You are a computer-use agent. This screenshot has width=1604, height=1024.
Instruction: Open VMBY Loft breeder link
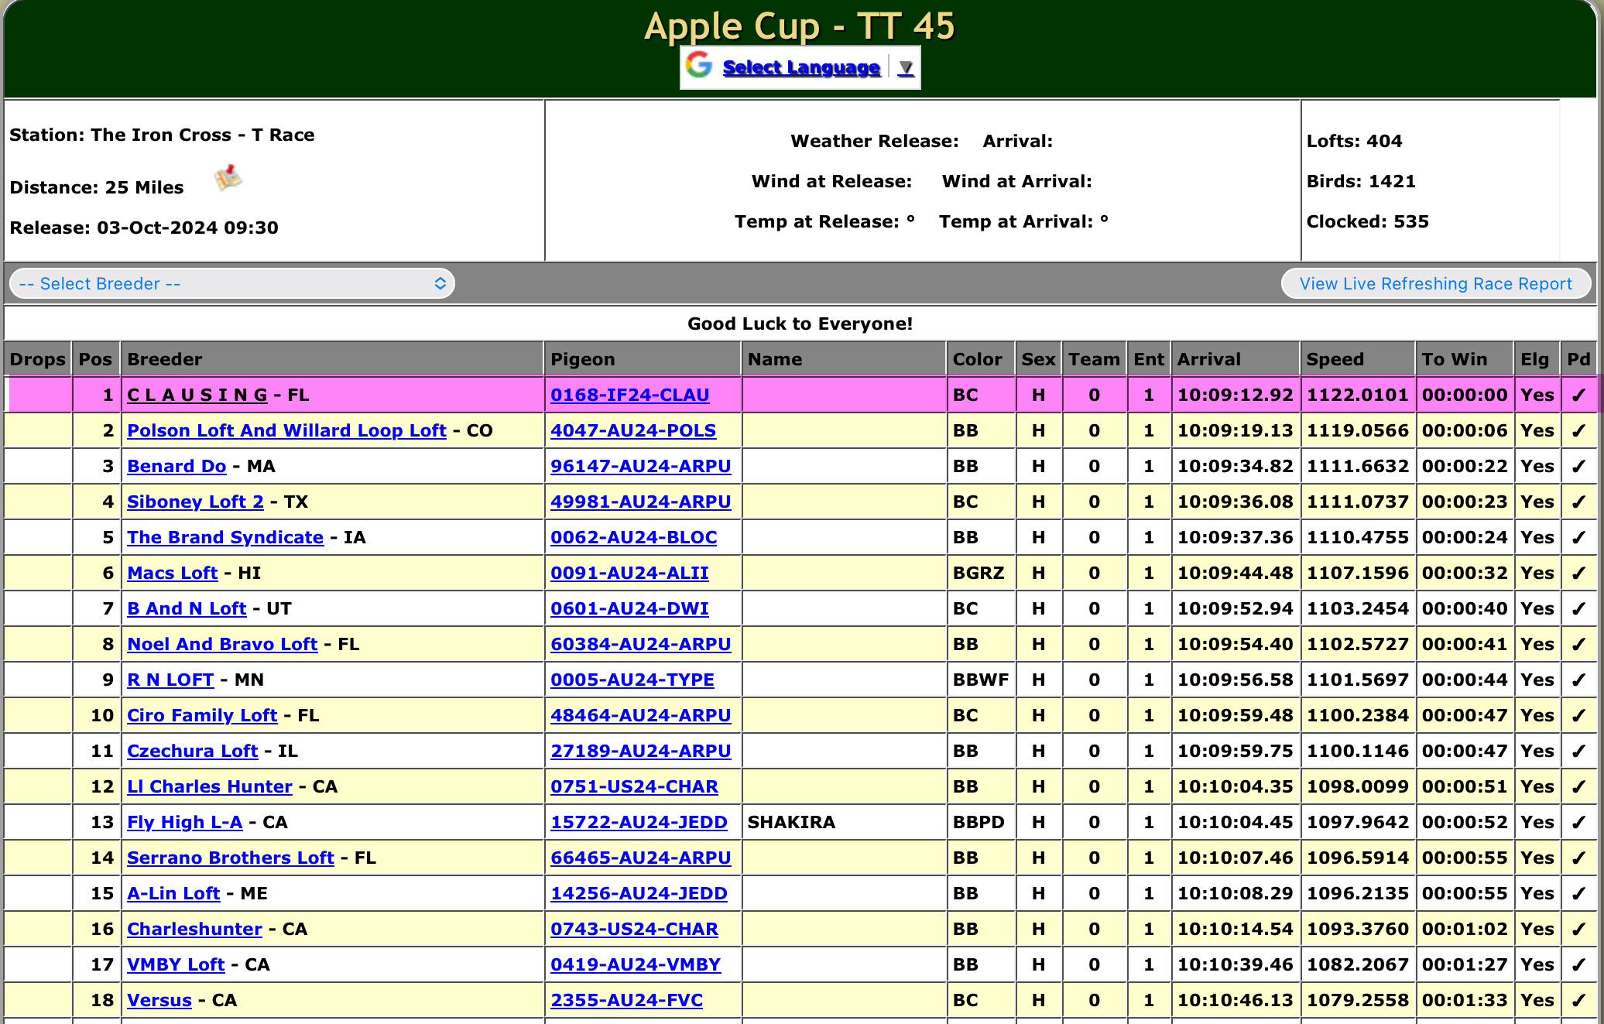(176, 964)
